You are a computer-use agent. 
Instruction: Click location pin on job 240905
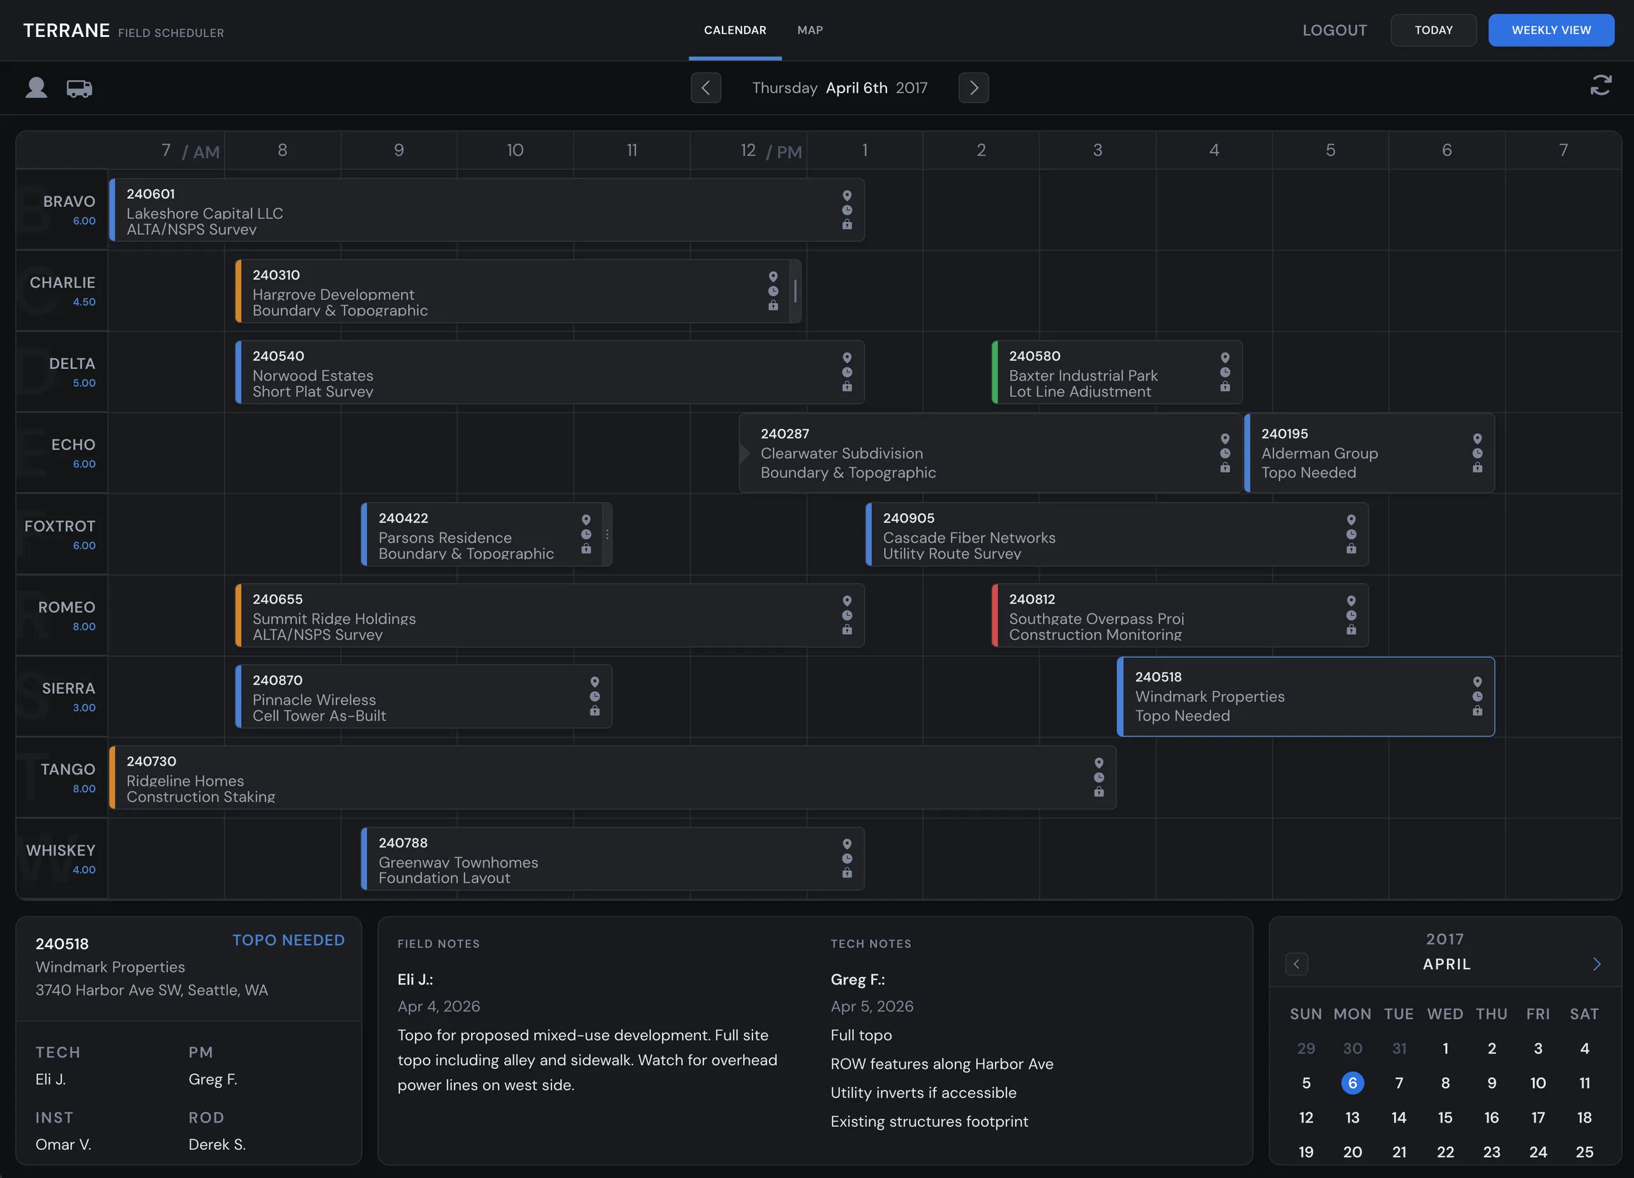click(1351, 519)
